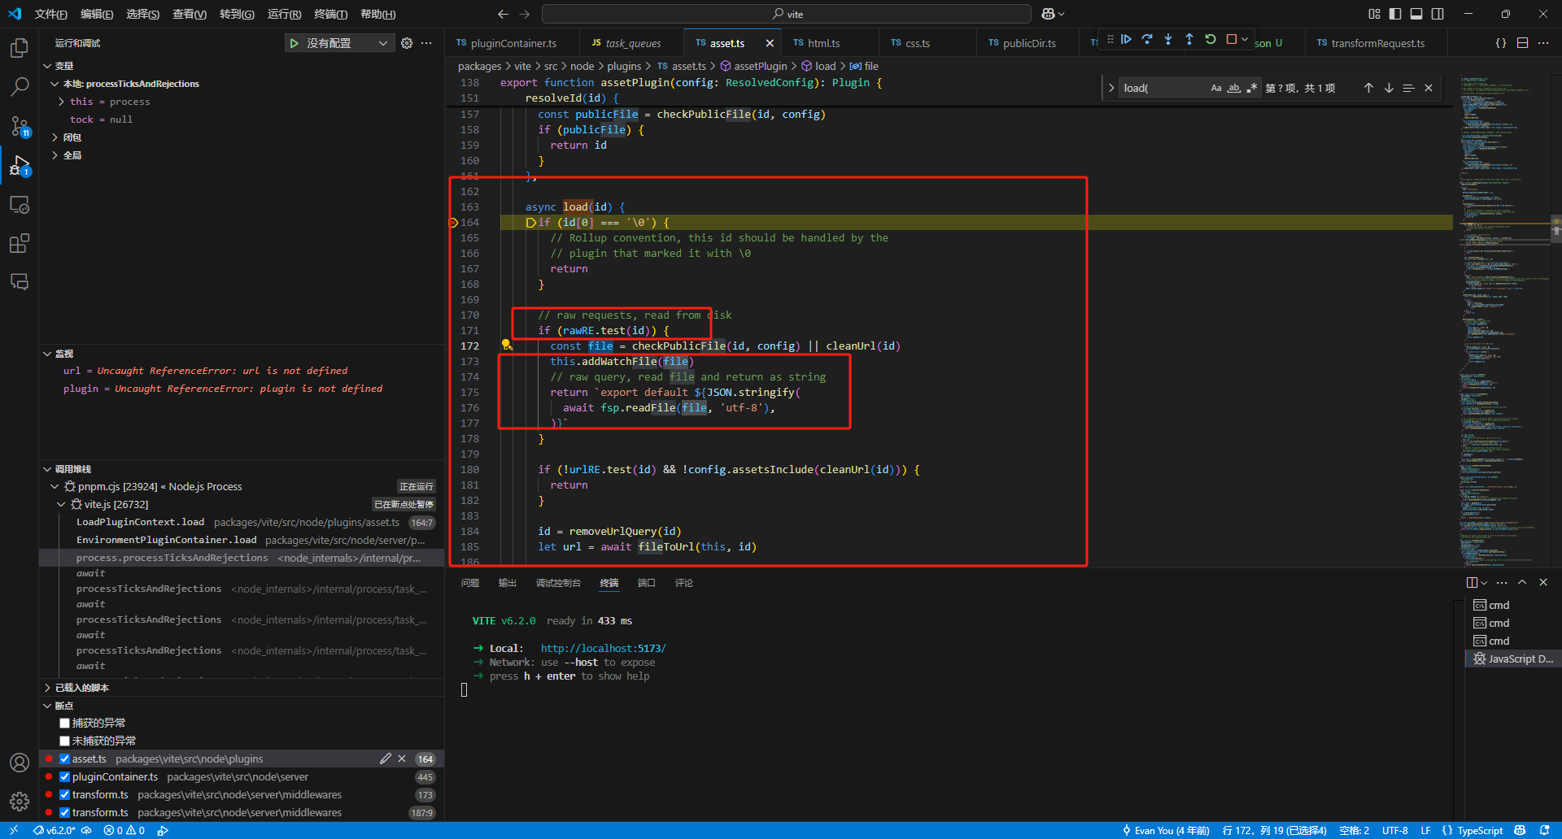1562x839 pixels.
Task: Collapse the vite.js [26732] thread
Action: point(61,504)
